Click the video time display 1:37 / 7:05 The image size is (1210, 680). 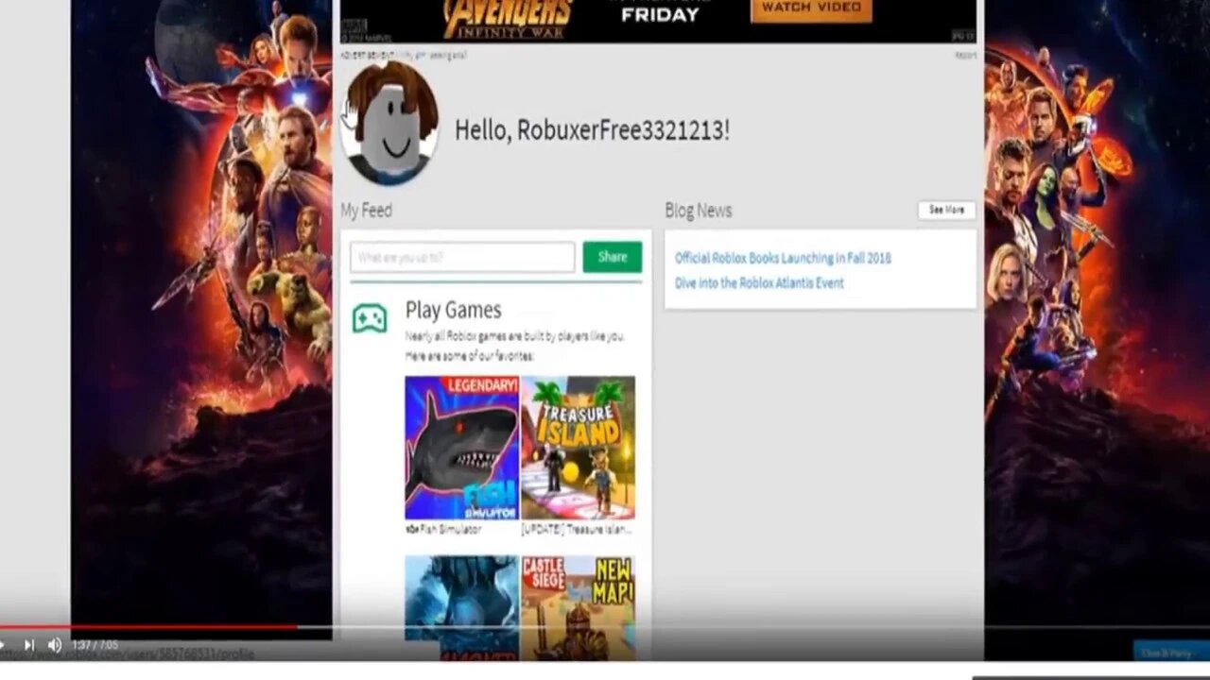coord(95,645)
